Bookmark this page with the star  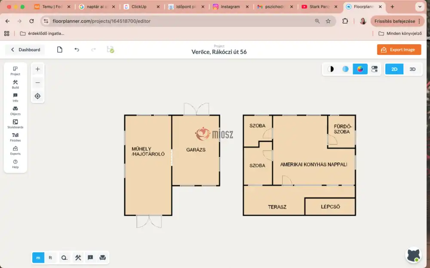(x=328, y=21)
